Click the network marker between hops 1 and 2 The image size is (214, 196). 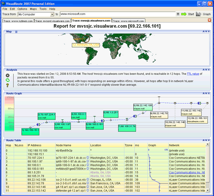38,124
